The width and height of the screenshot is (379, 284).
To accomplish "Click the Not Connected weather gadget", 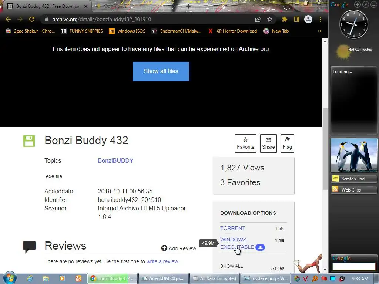I will [x=354, y=51].
